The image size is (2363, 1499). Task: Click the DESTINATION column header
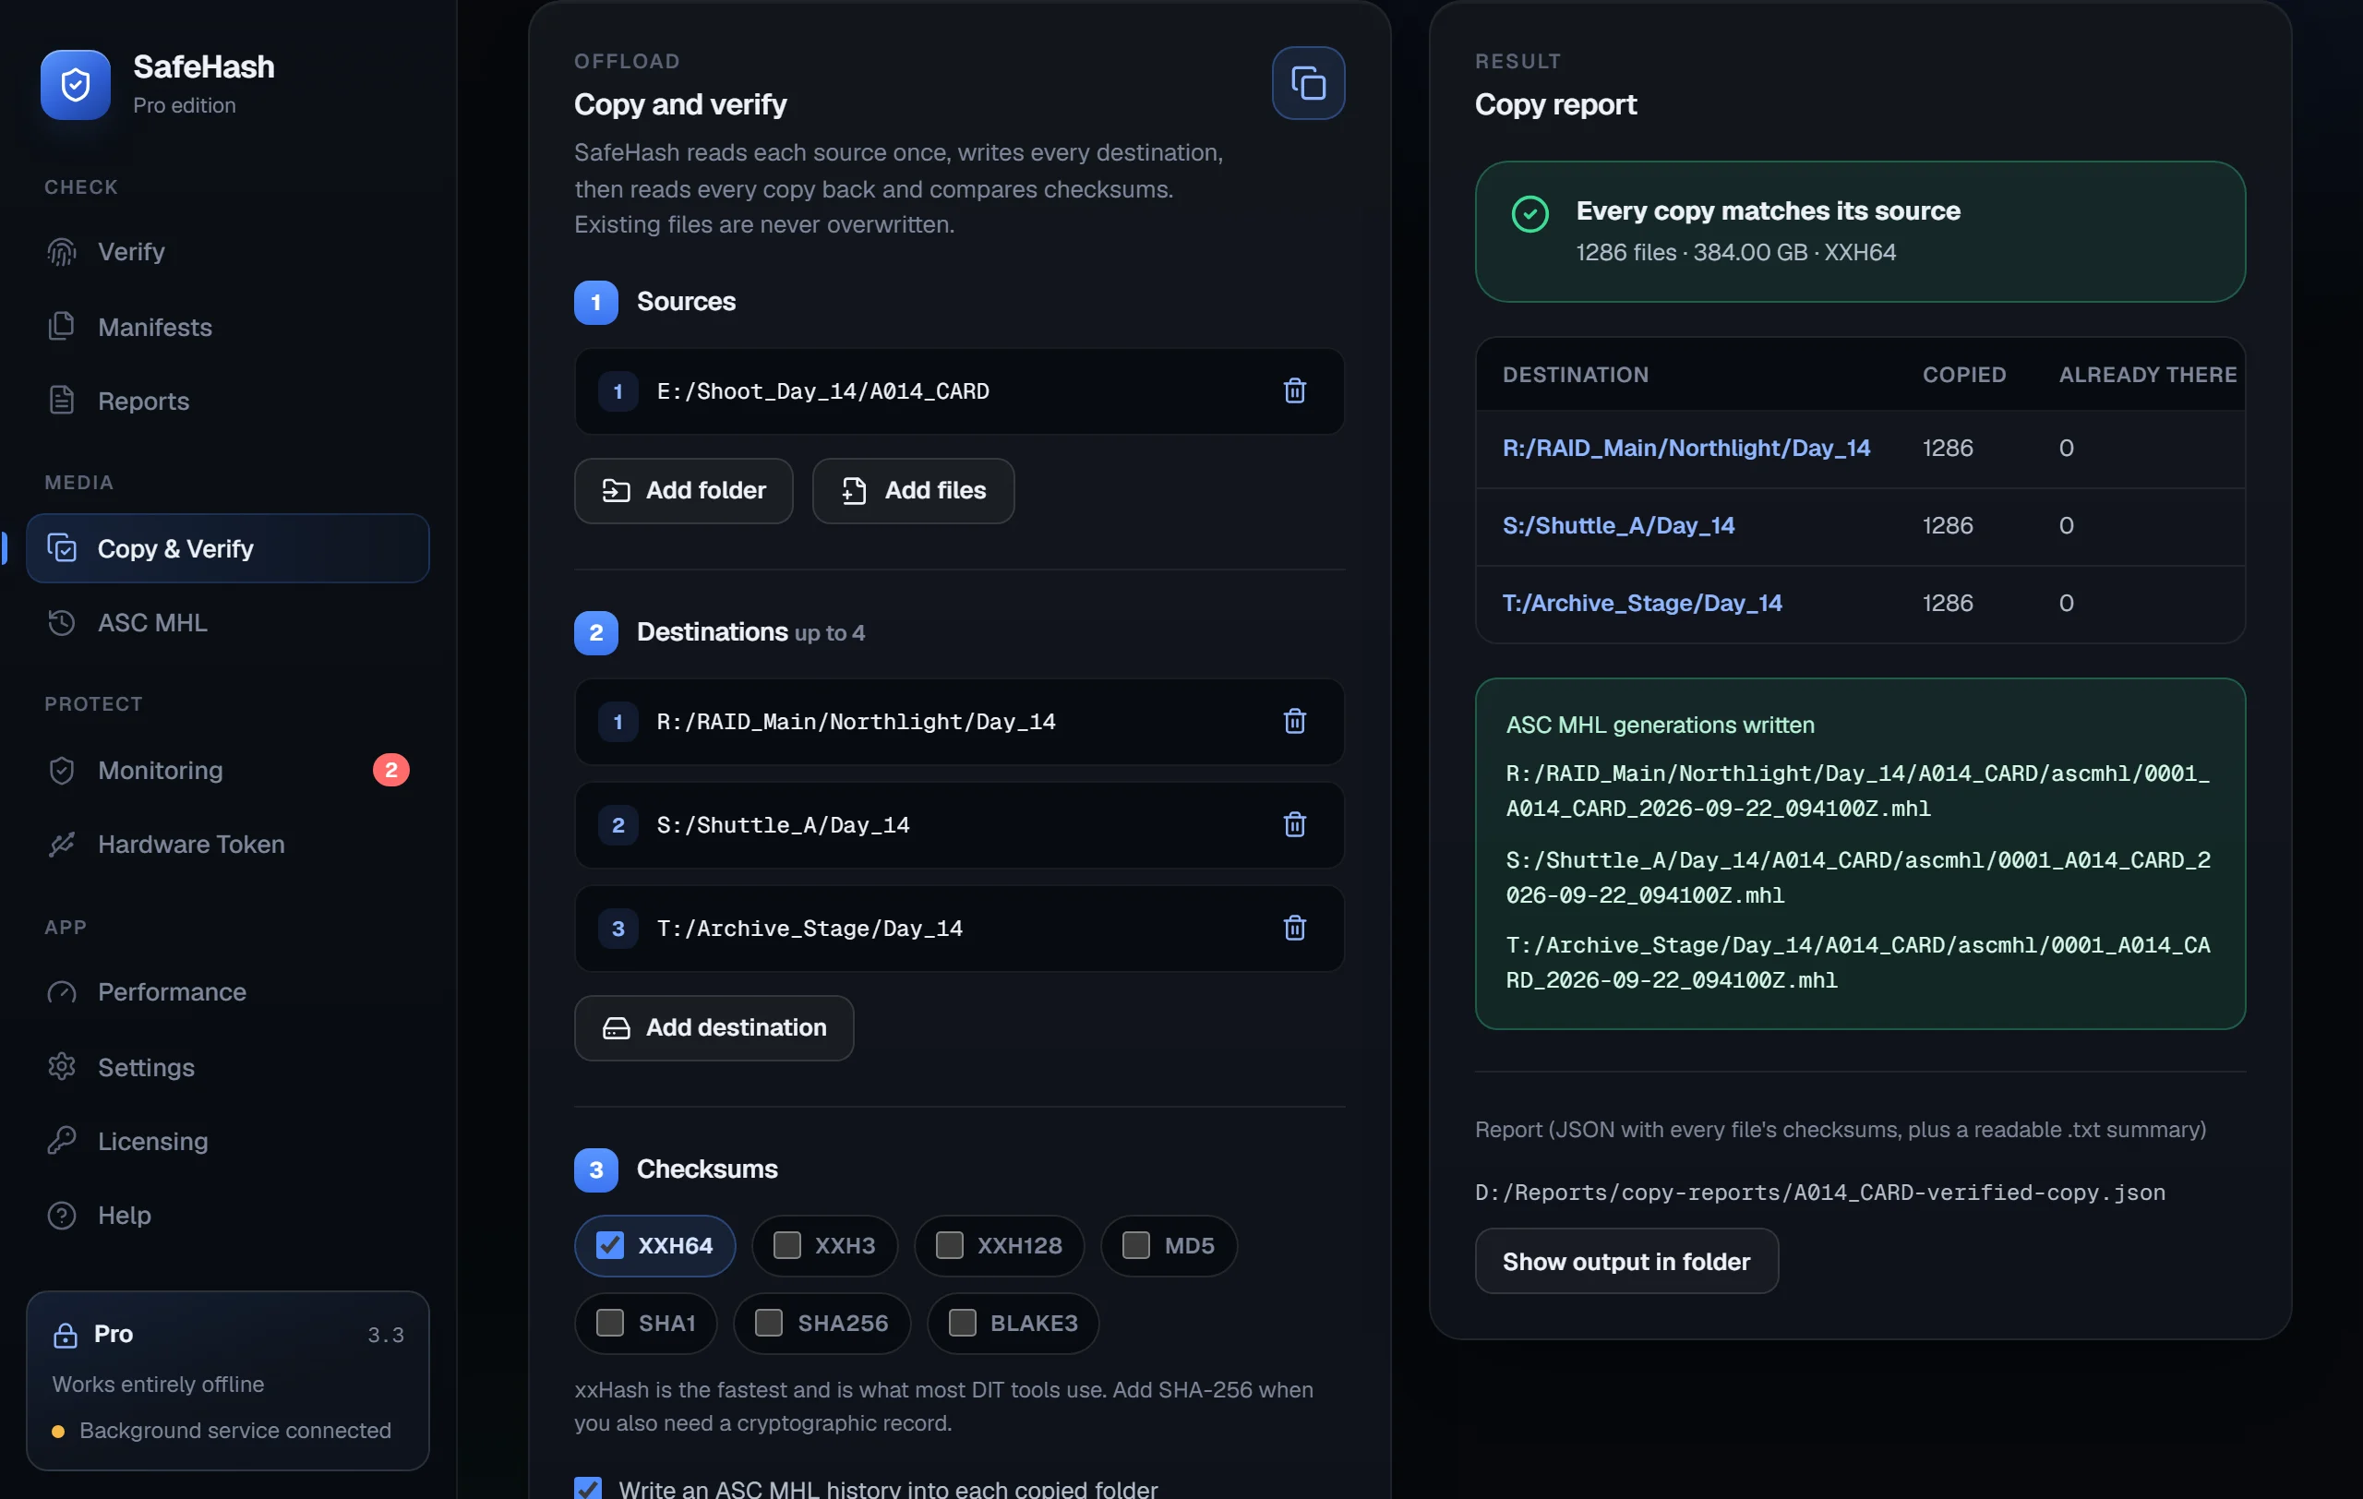[1575, 375]
